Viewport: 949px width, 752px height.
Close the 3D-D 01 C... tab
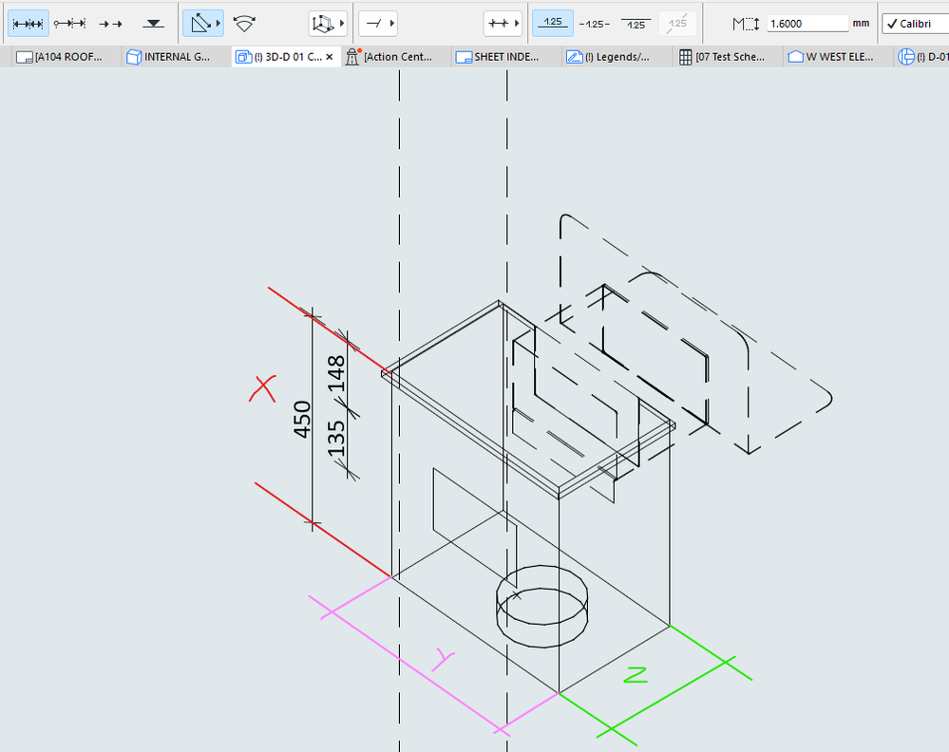click(330, 57)
